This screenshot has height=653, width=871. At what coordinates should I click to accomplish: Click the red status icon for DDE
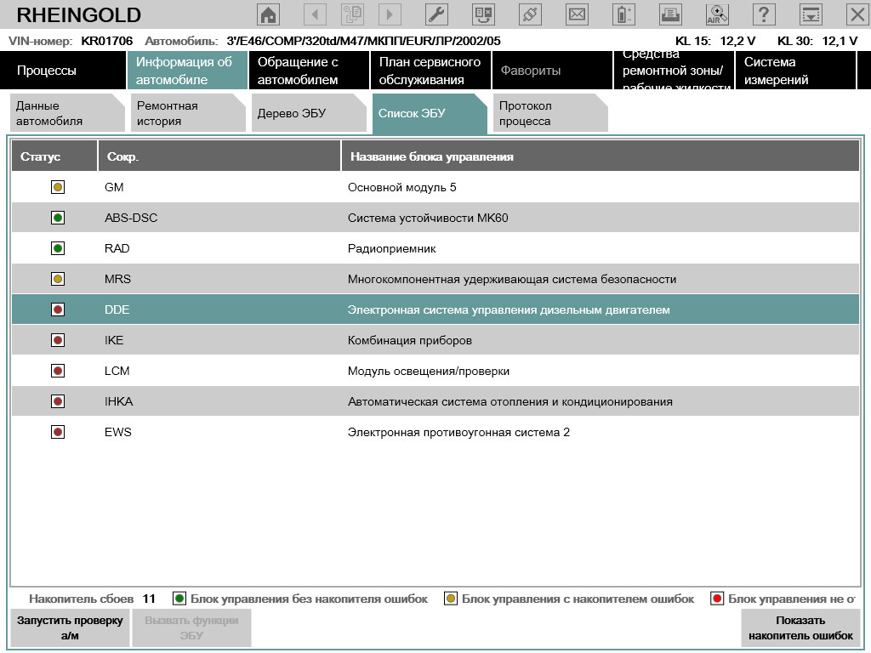coord(58,309)
